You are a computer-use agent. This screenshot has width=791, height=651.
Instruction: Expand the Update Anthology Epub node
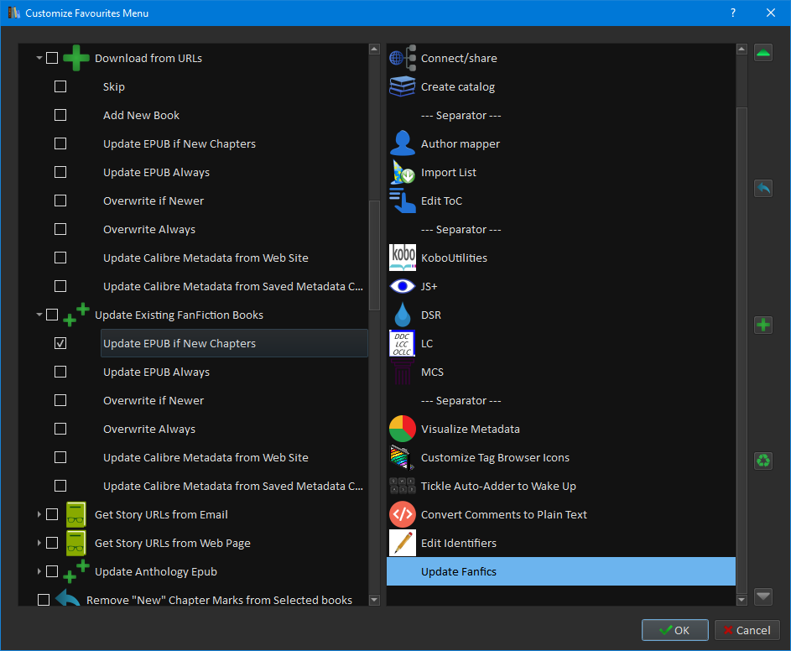(x=39, y=571)
